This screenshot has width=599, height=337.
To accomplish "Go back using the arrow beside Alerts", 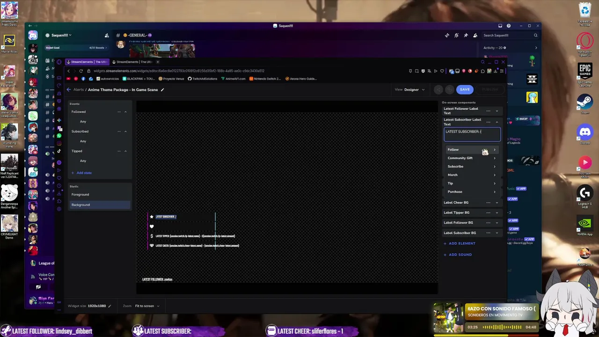I will point(69,89).
